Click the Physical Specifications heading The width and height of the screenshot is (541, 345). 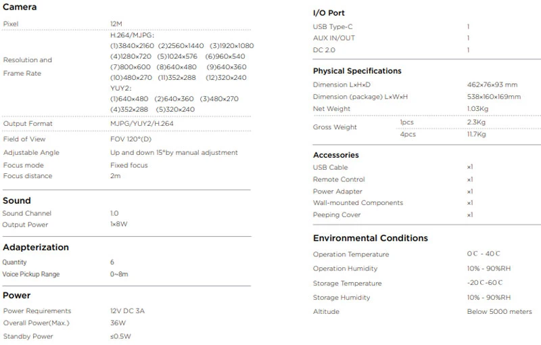click(357, 71)
